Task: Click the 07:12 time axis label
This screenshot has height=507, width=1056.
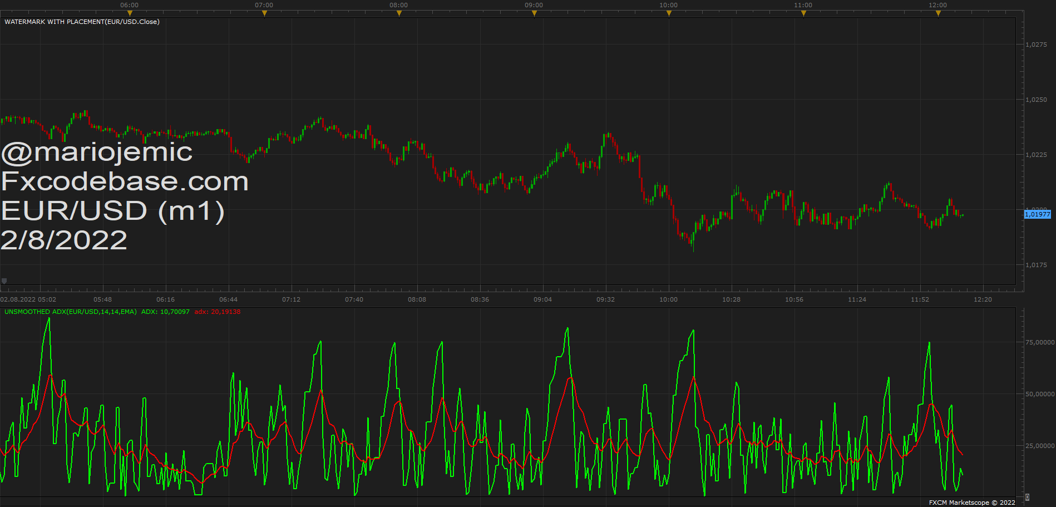Action: [292, 299]
